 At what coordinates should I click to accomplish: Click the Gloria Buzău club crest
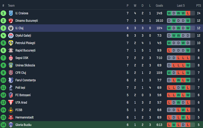tap(11, 125)
